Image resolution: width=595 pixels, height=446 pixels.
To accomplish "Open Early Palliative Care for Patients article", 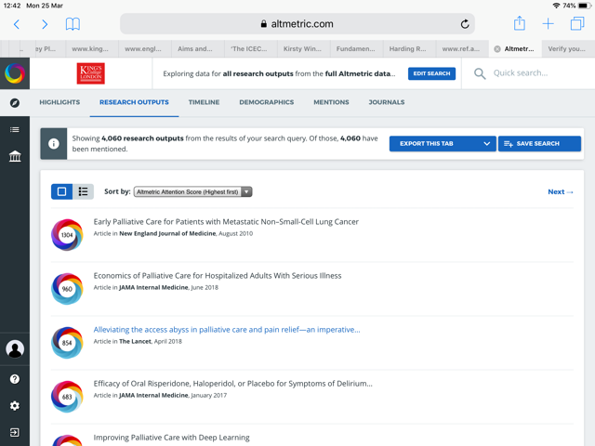I will coord(226,222).
